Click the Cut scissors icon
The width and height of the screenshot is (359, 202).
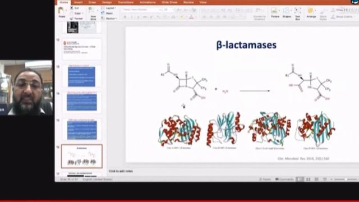(72, 8)
